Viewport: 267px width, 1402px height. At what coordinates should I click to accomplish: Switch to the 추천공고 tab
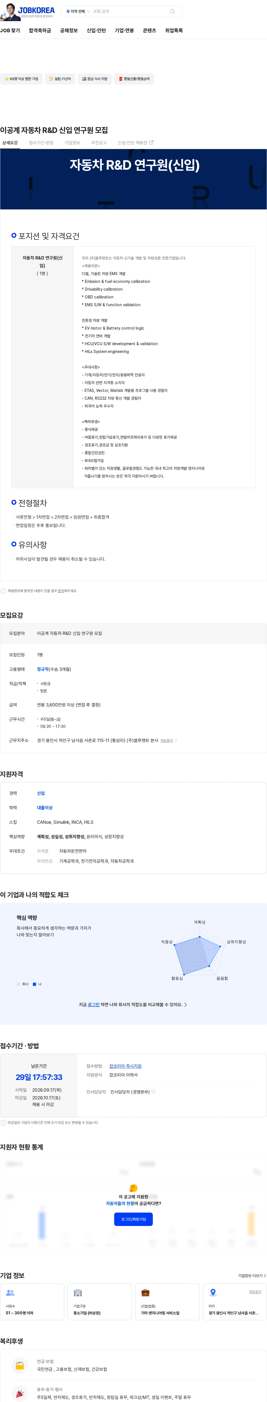(99, 143)
